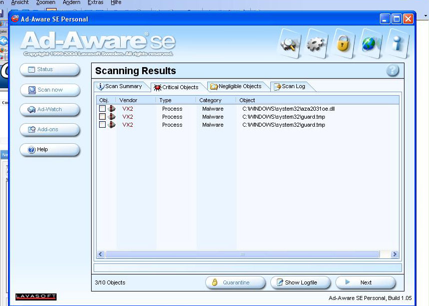Open the Ändern menu in background window
This screenshot has height=306, width=429.
(x=72, y=3)
